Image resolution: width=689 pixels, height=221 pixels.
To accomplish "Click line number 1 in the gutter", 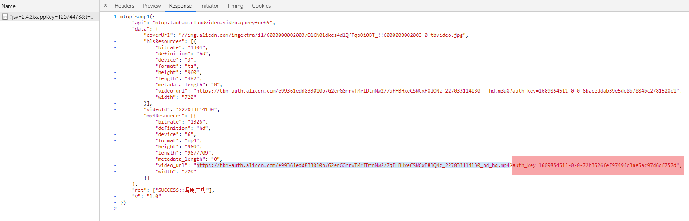I will (x=115, y=16).
